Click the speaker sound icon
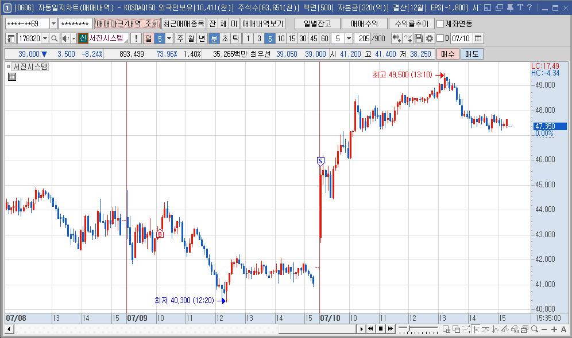Screen dimensions: 572x338 tap(65, 38)
